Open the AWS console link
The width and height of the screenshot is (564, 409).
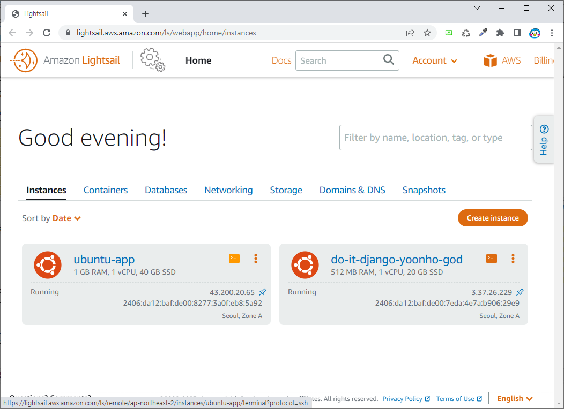[502, 60]
